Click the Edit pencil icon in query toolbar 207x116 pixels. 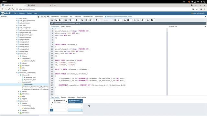91,20
